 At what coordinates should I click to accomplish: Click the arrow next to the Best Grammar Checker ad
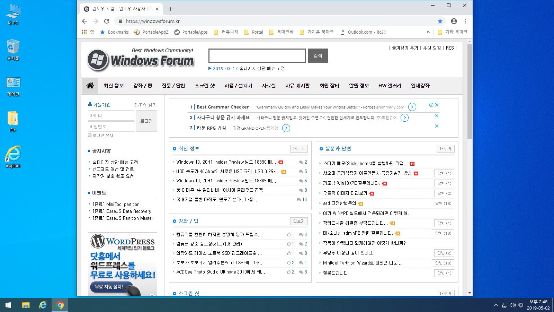click(412, 107)
